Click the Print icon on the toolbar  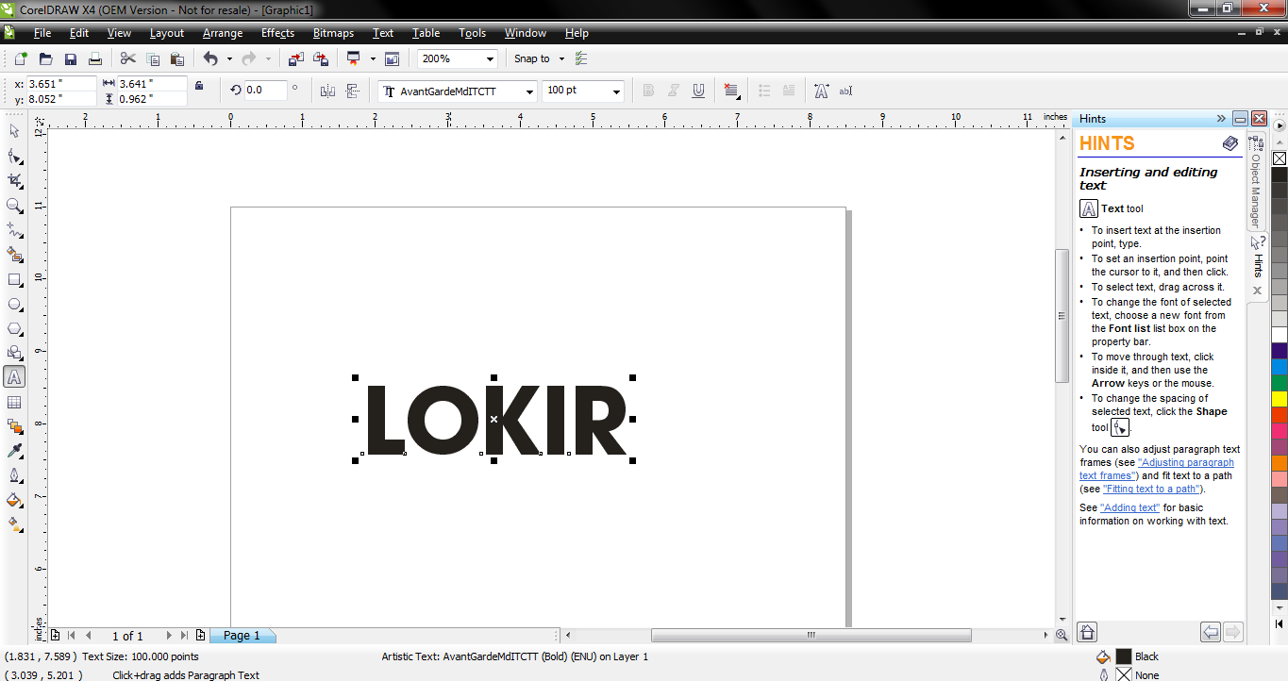[x=94, y=58]
